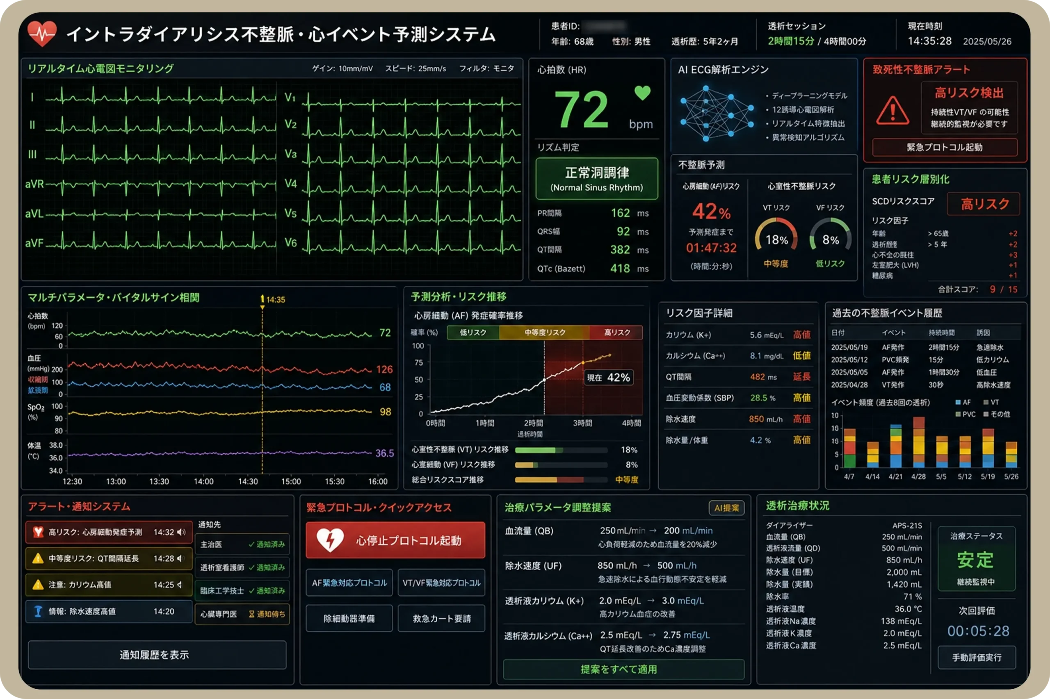Activate 心停止プロトコル起動 button

(x=395, y=540)
